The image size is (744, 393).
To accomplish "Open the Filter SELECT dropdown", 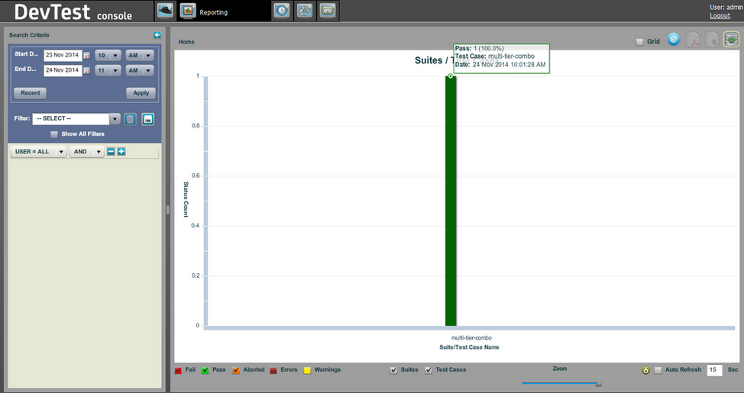I will pos(76,118).
